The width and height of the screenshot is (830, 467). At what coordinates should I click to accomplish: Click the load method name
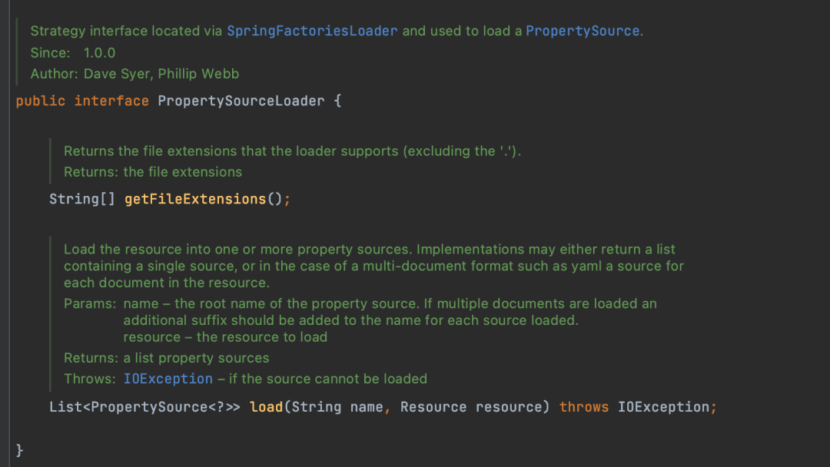266,407
